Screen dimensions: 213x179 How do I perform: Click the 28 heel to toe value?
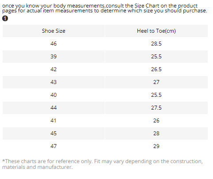click(x=156, y=133)
